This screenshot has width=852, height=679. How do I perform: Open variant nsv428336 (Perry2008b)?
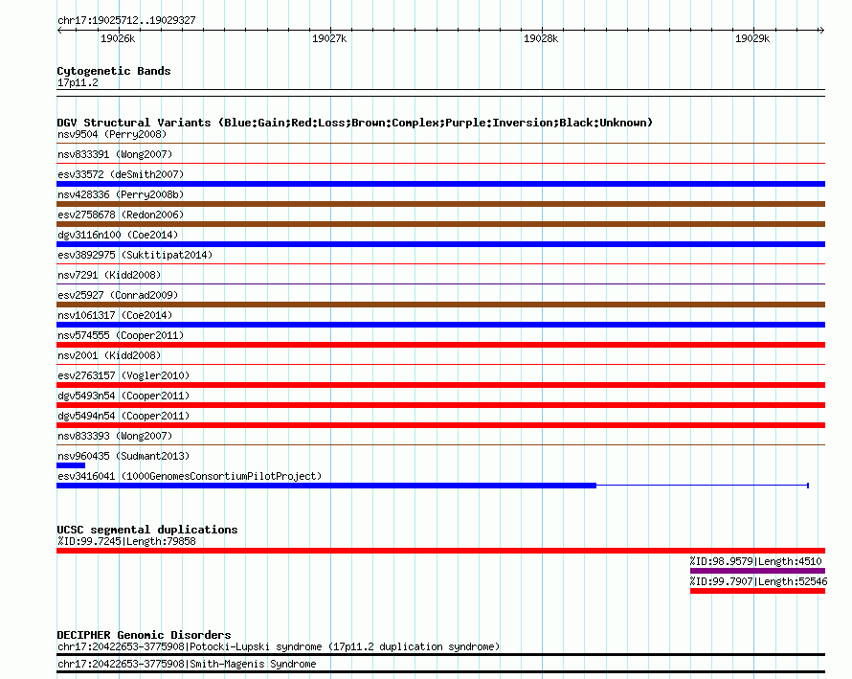coord(121,194)
